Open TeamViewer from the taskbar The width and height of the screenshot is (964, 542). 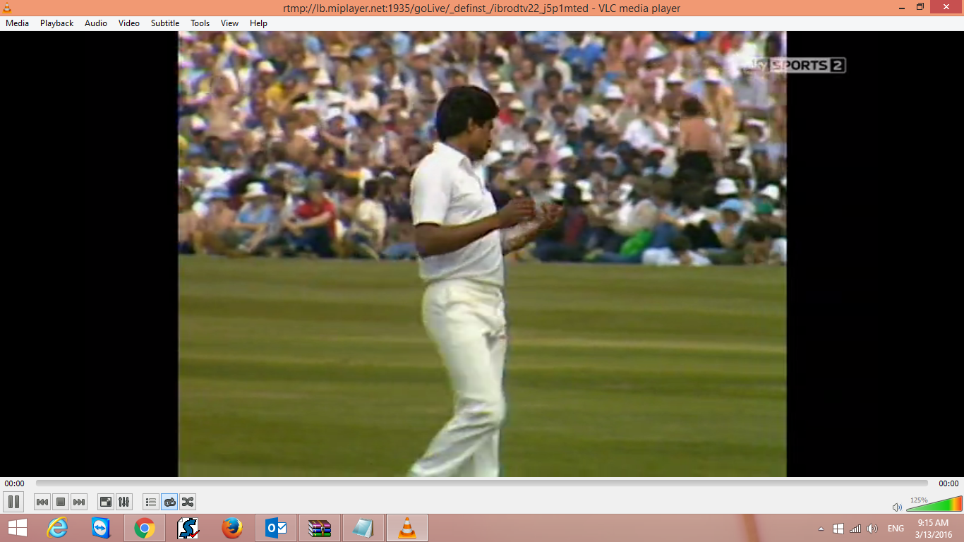tap(101, 528)
